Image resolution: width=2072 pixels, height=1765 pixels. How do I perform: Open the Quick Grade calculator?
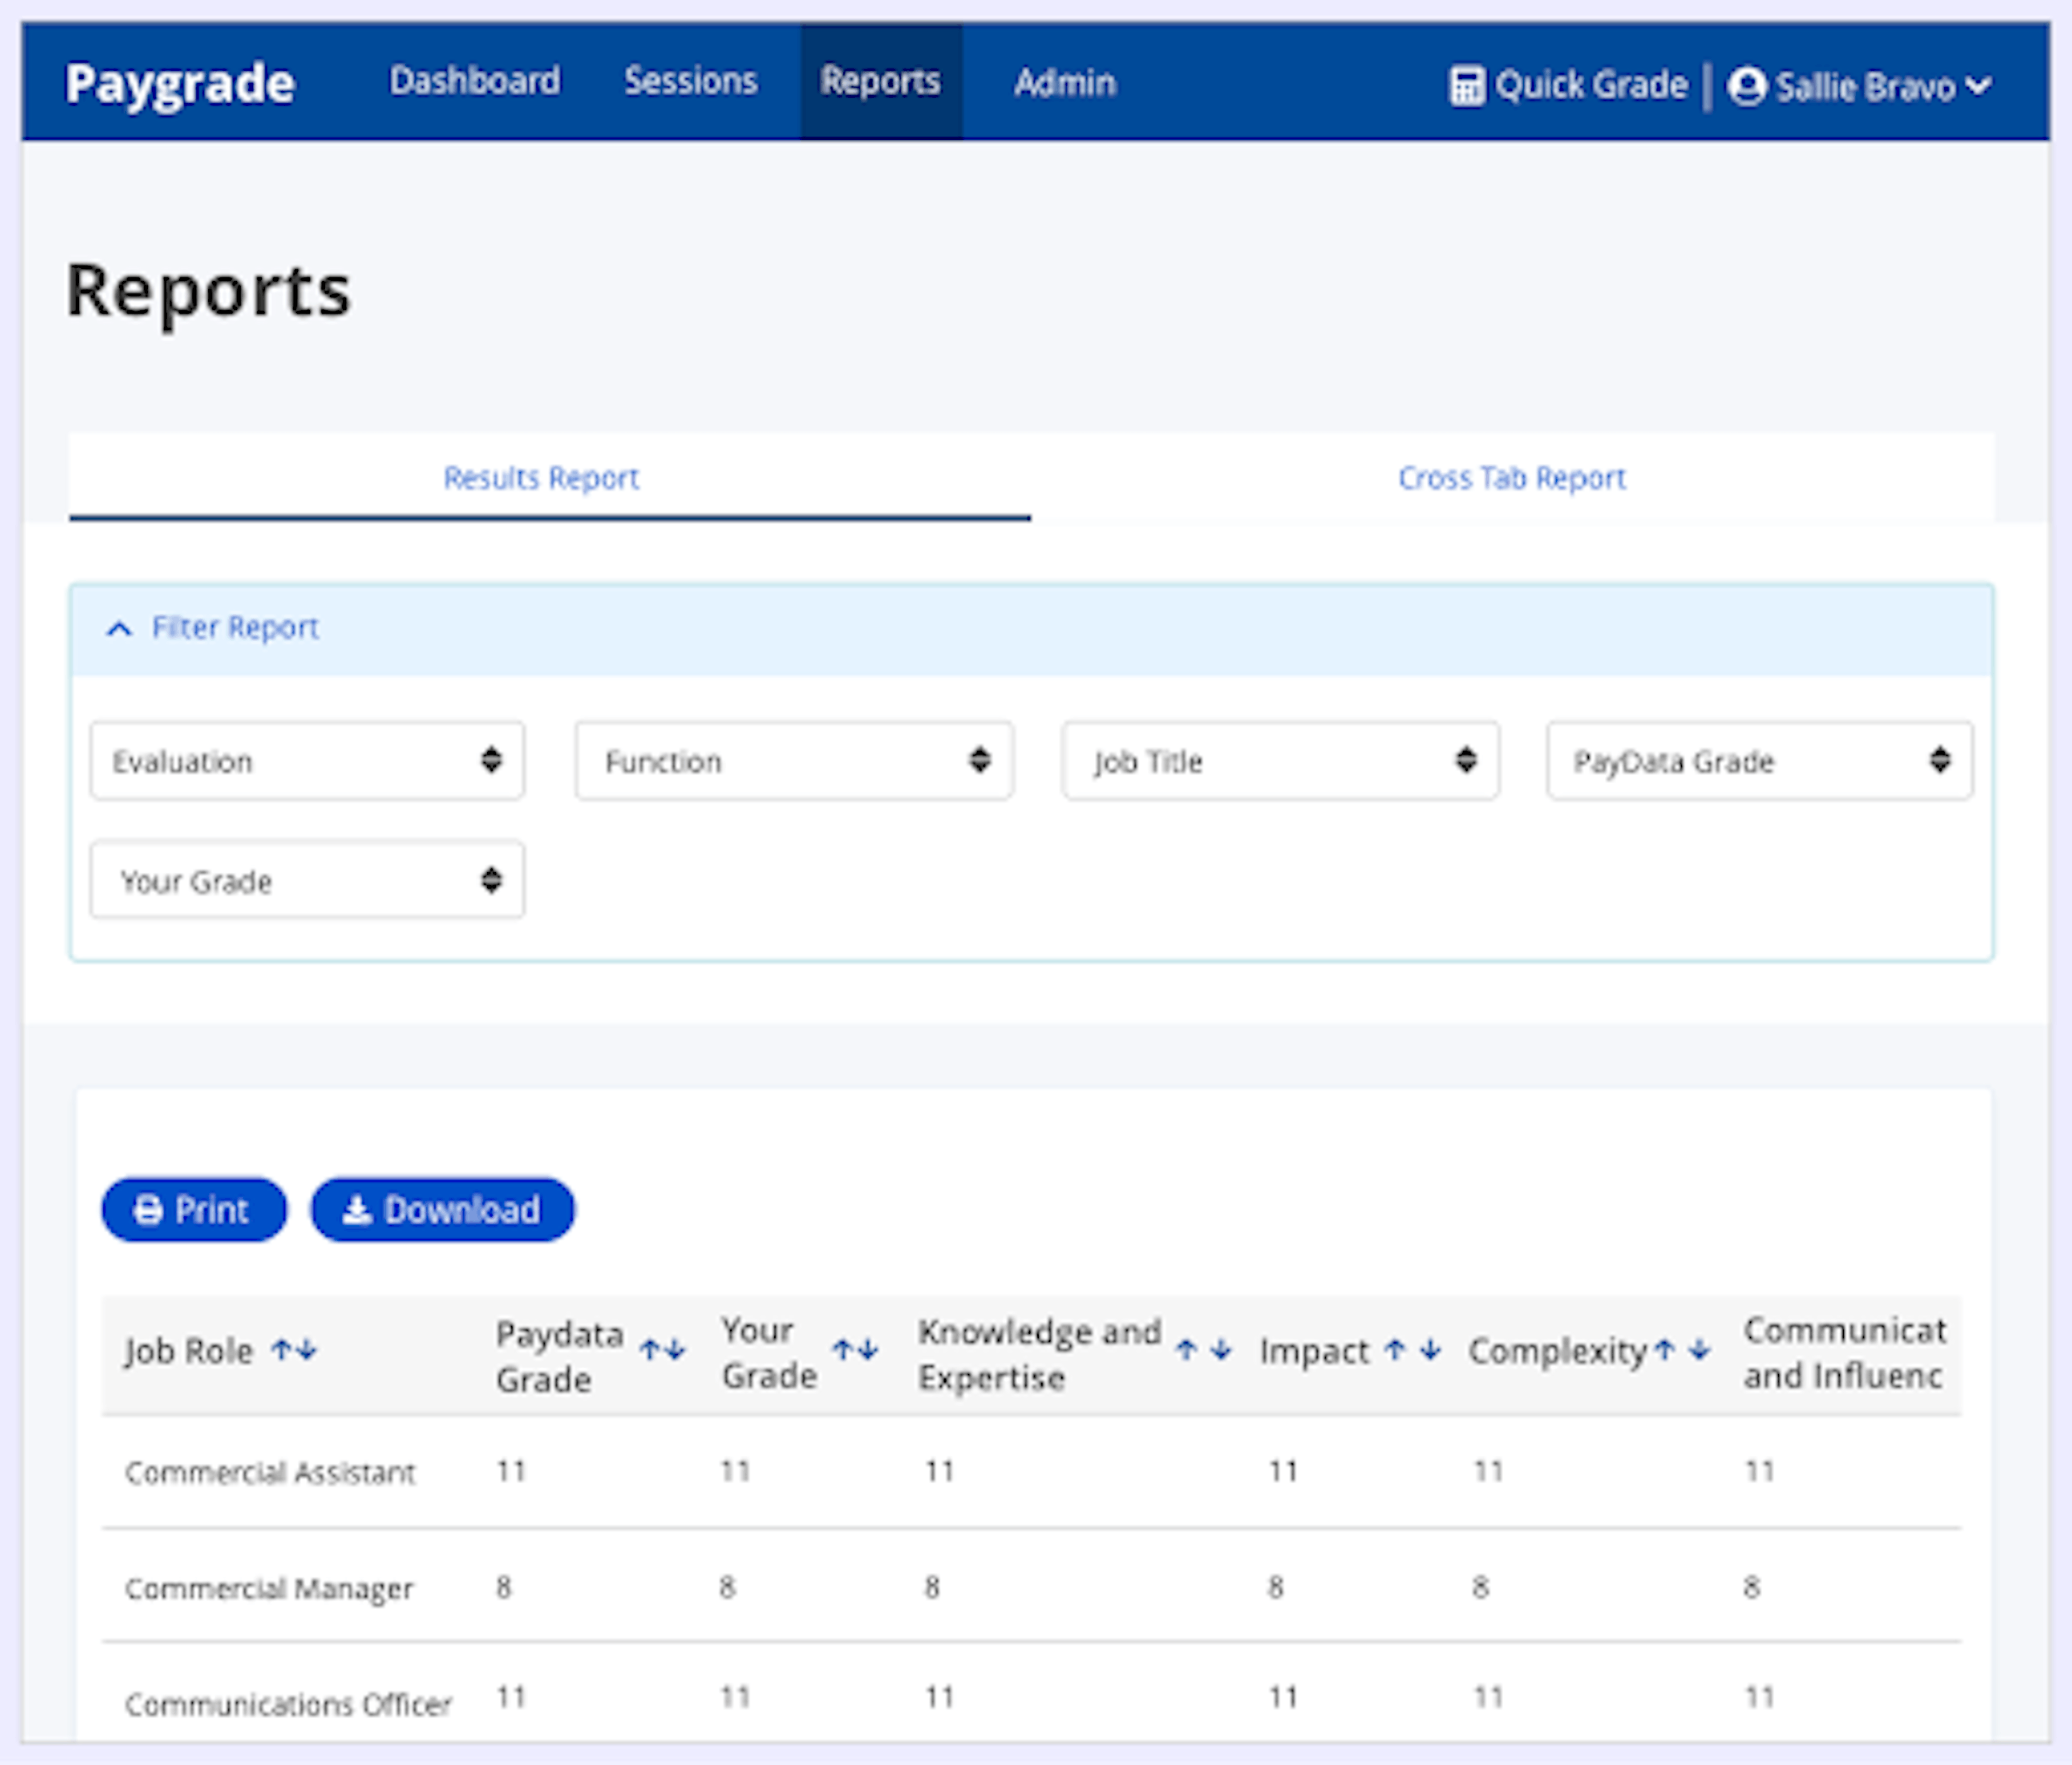tap(1570, 86)
